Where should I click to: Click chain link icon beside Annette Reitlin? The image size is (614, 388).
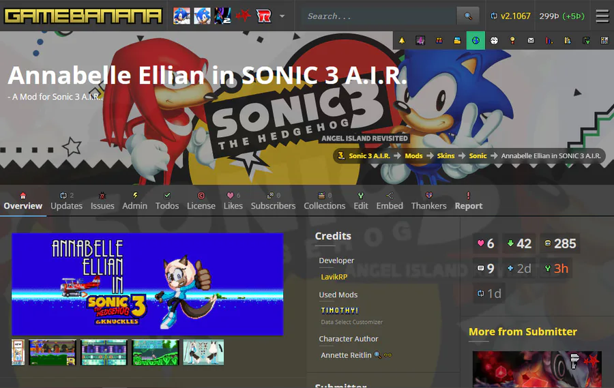[x=388, y=355]
